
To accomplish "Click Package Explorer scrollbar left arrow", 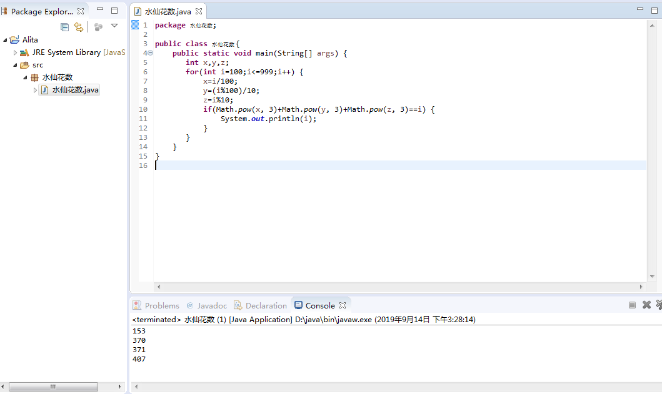I will pos(3,387).
